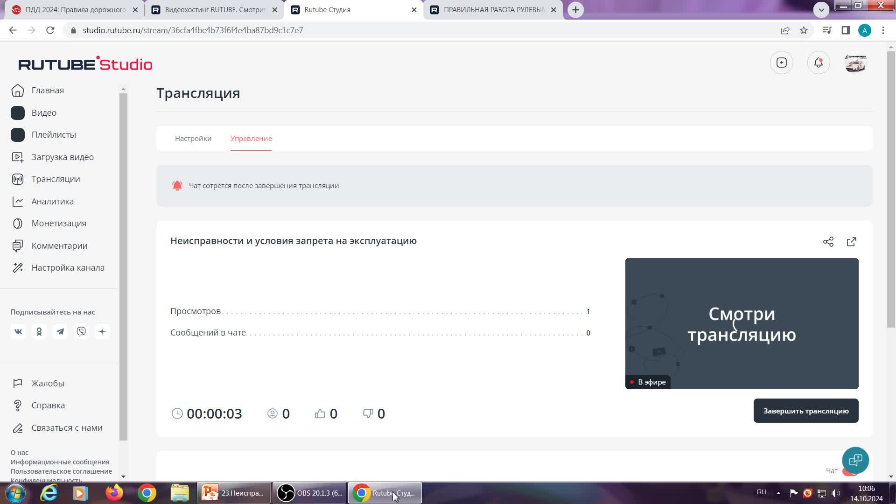Click the Завершить трансляцию button
896x504 pixels.
[805, 411]
